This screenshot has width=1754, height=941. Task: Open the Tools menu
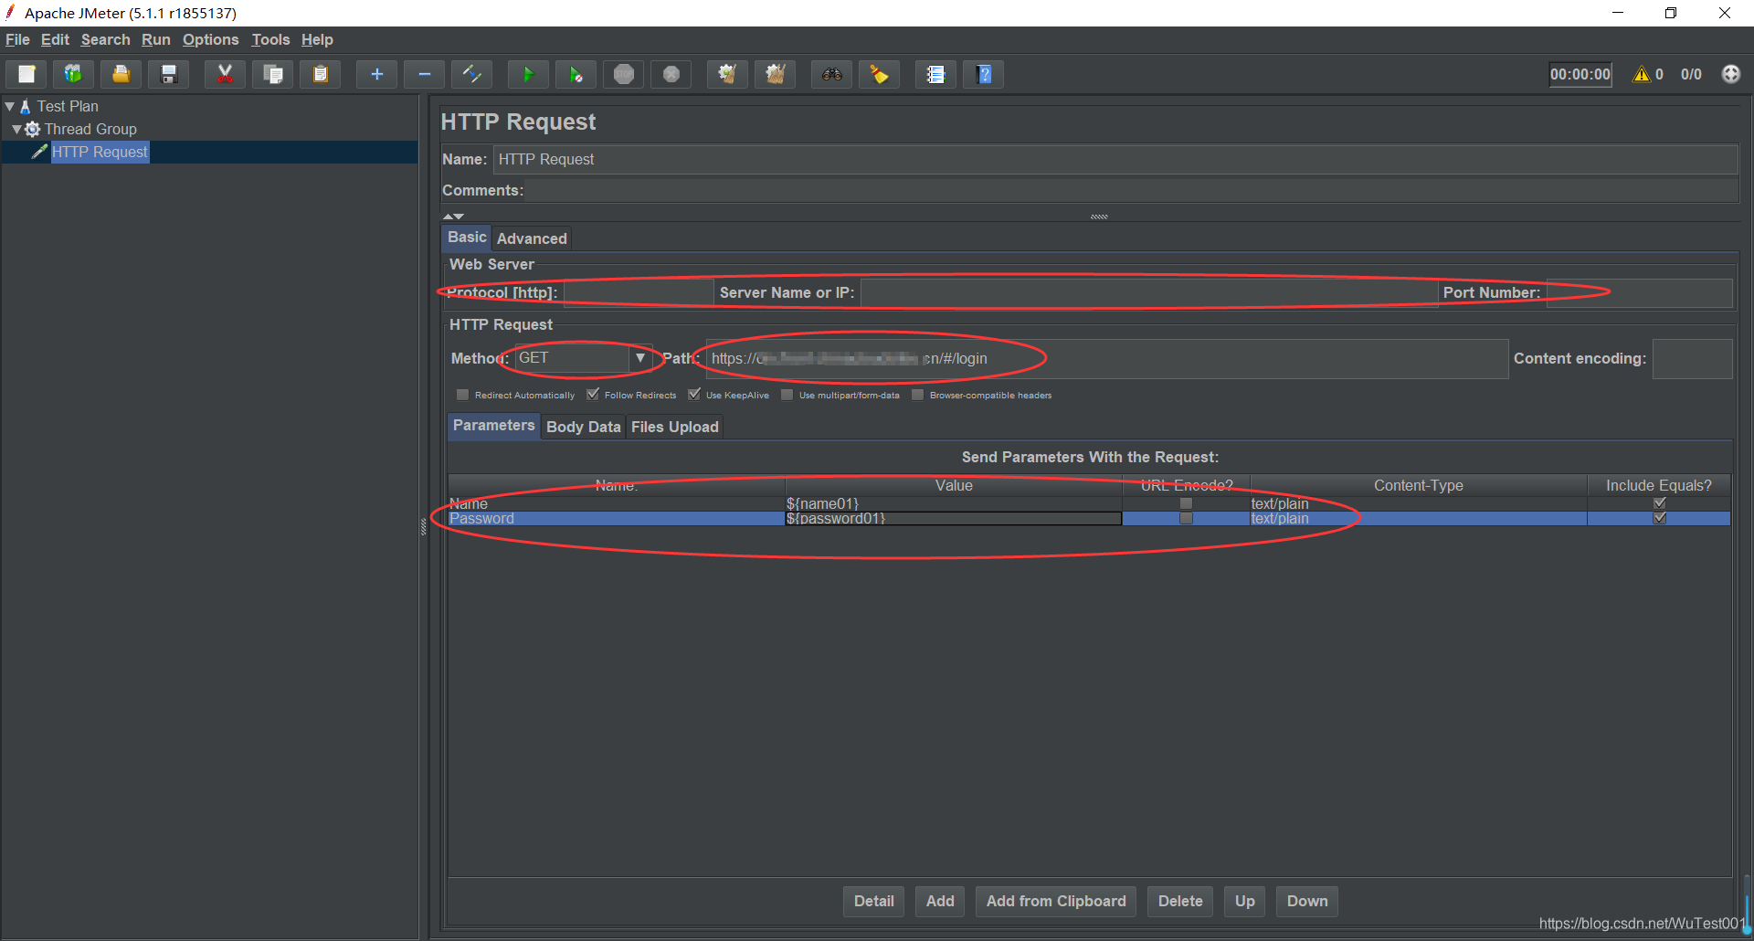(x=270, y=39)
